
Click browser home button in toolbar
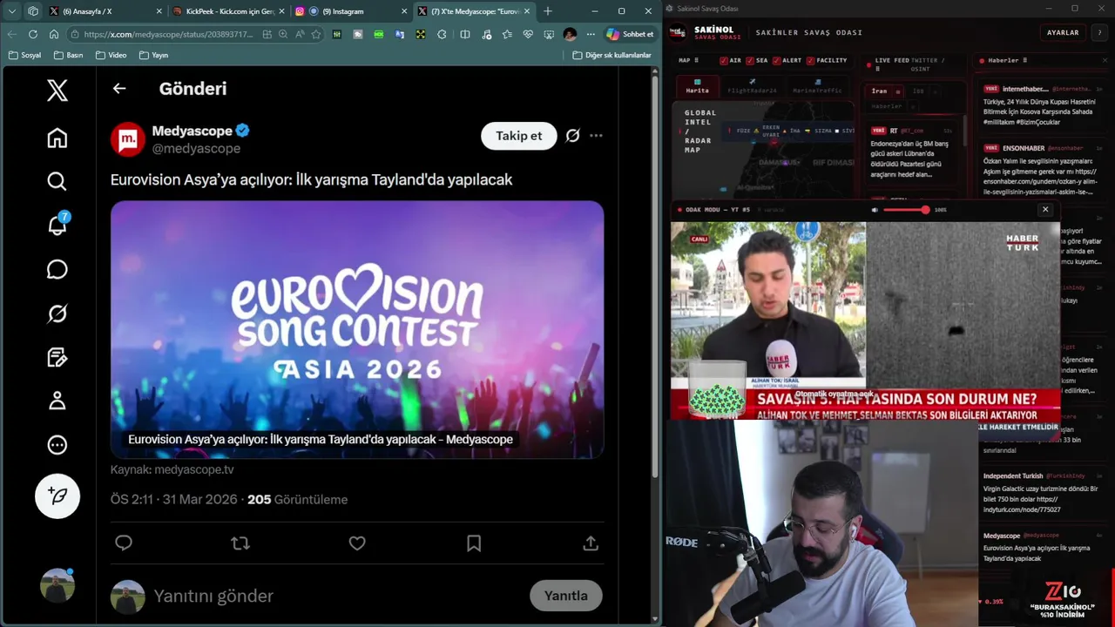(x=54, y=34)
